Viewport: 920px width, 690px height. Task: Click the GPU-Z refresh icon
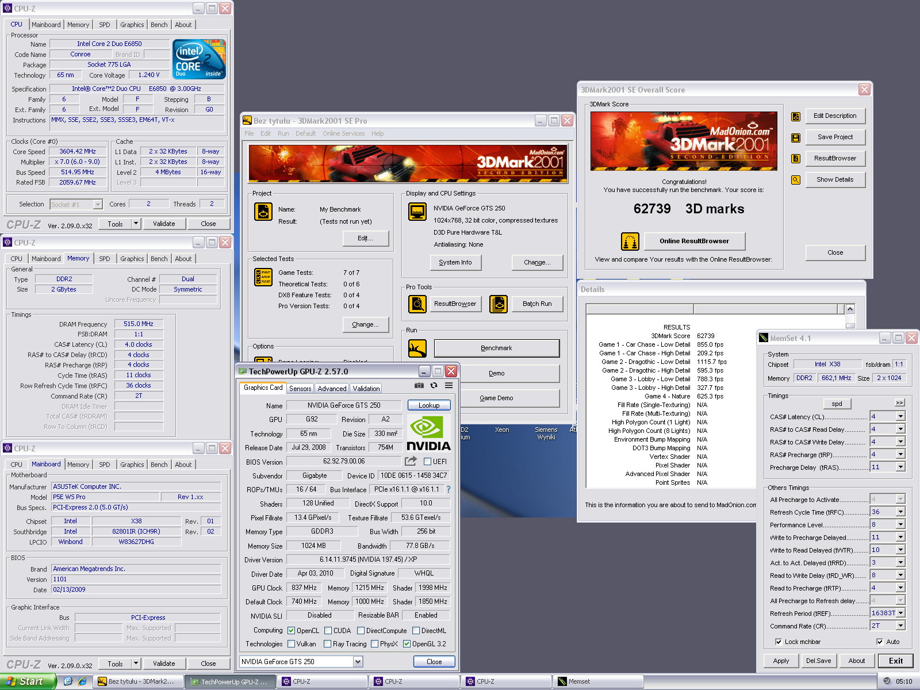pos(434,386)
